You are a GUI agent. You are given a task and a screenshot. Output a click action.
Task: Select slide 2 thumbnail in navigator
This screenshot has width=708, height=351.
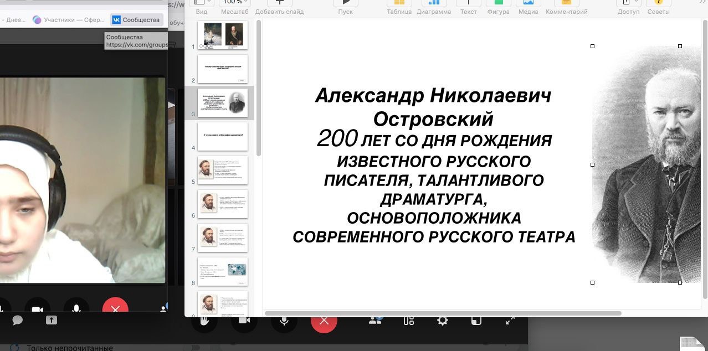223,69
